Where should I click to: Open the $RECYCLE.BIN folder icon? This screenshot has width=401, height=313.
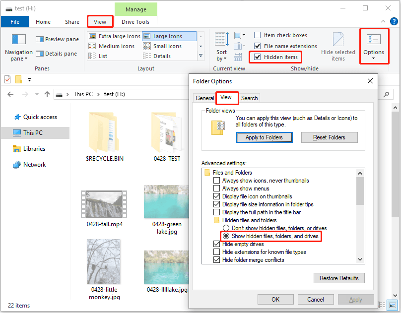coord(104,132)
